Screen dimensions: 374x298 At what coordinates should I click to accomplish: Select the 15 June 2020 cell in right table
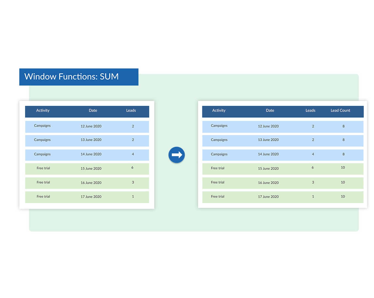[x=268, y=169]
